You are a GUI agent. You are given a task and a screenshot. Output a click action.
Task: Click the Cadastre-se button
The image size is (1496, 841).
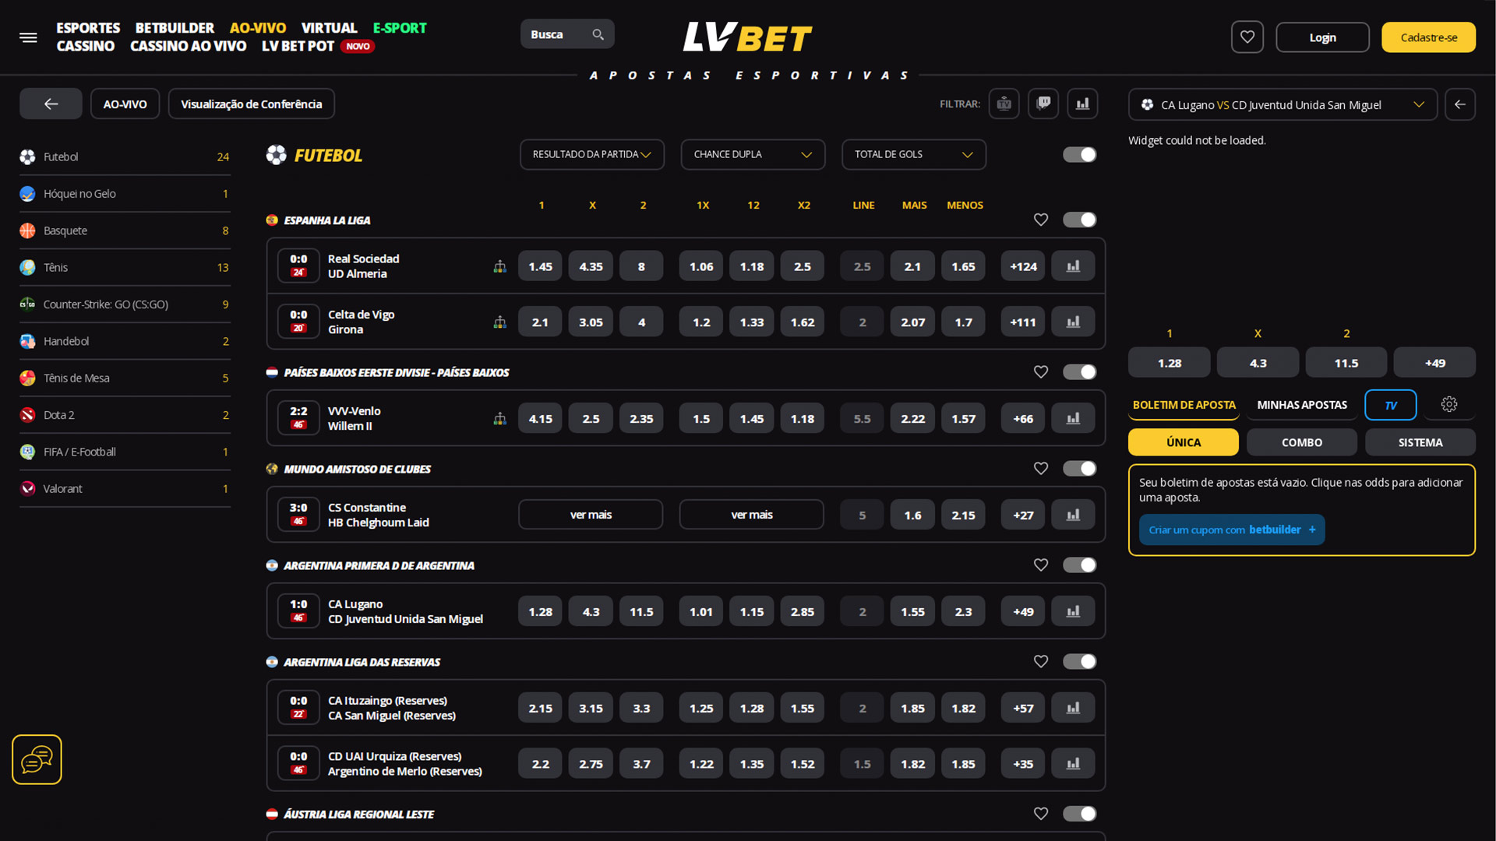point(1428,37)
